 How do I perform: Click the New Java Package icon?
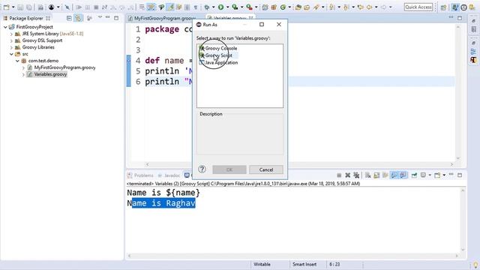click(274, 7)
